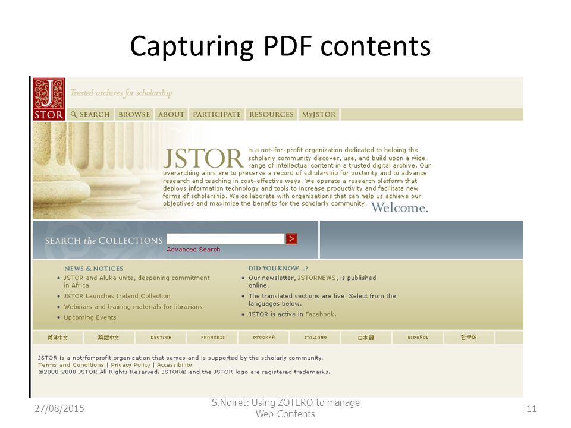Submit search with the red arrow button
This screenshot has height=428, width=571.
(x=291, y=239)
